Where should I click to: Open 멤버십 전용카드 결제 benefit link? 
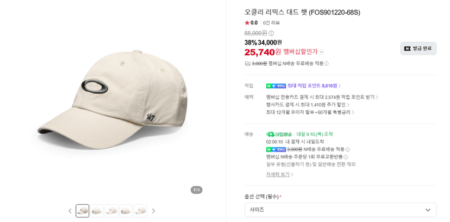pos(322,97)
